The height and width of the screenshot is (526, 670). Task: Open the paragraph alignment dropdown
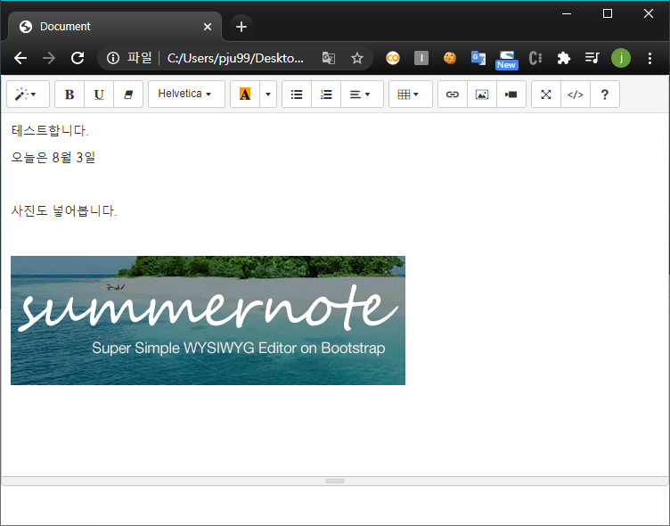click(362, 95)
